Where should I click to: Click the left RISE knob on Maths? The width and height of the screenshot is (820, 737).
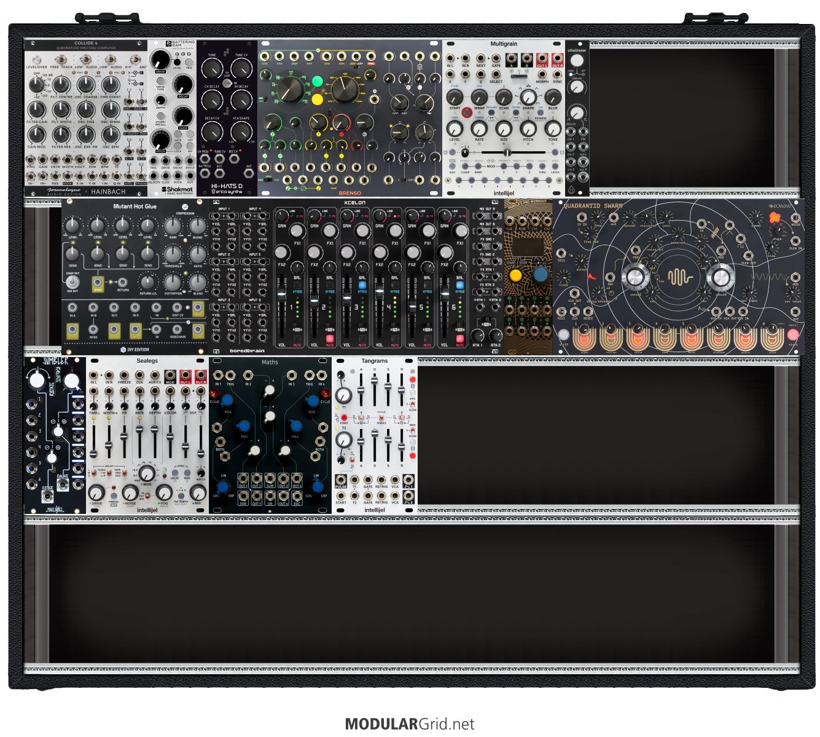[227, 400]
